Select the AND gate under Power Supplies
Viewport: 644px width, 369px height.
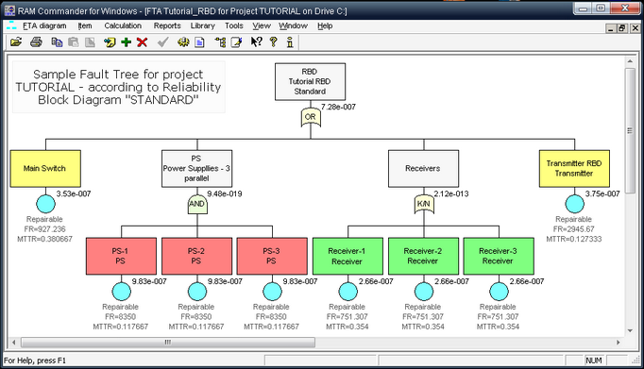197,204
